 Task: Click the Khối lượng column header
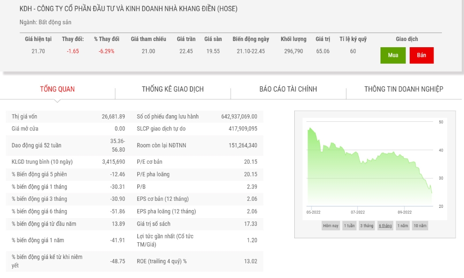[x=293, y=39]
